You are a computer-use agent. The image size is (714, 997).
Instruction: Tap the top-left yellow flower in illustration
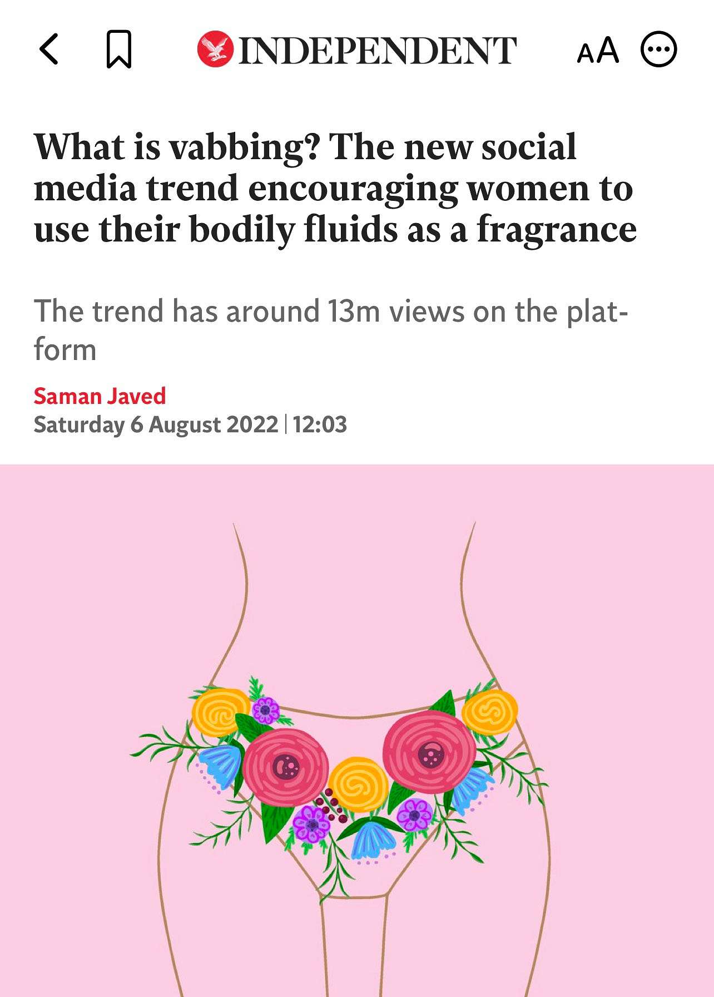click(221, 712)
